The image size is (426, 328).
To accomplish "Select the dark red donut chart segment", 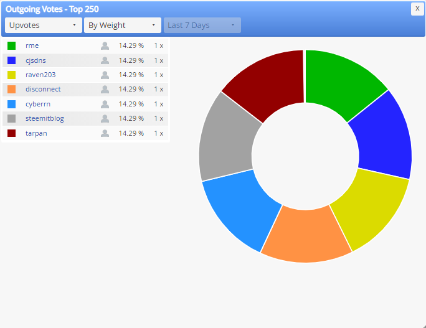I will point(269,84).
